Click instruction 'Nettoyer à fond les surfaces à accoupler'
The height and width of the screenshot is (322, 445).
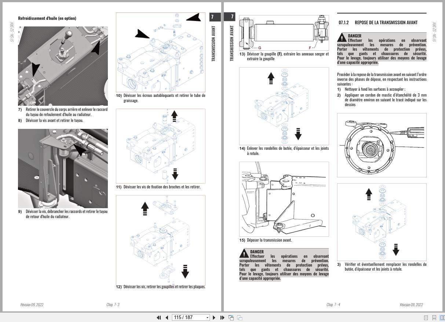(375, 89)
